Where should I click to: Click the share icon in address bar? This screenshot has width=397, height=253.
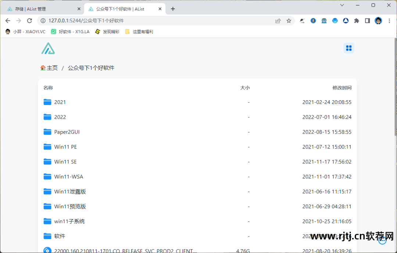(x=278, y=21)
